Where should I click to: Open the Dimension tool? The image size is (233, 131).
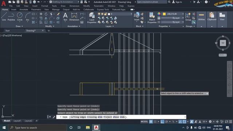point(74,17)
